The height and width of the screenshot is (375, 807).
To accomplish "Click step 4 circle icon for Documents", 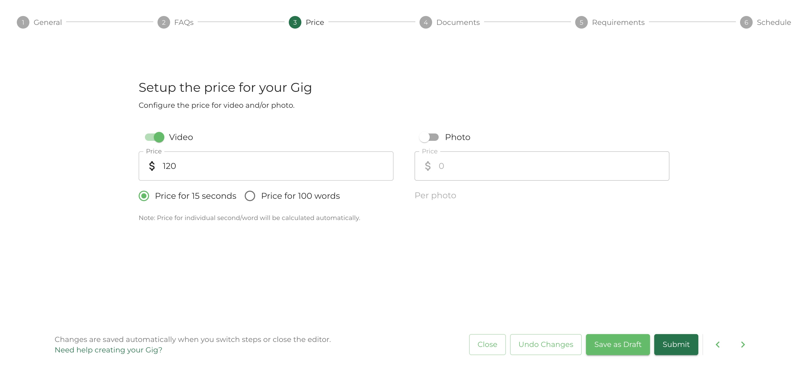I will [426, 22].
